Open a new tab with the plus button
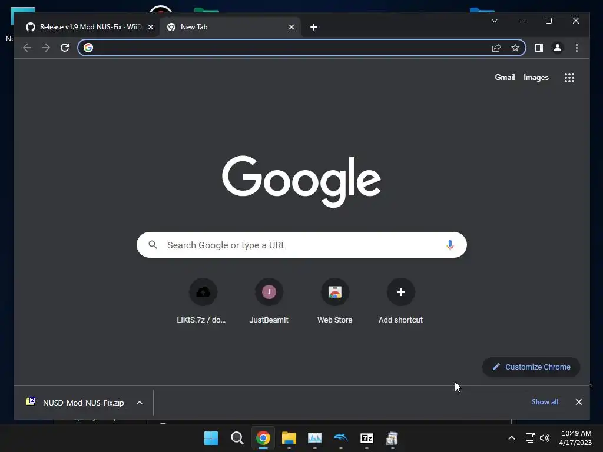This screenshot has height=452, width=603. [314, 27]
